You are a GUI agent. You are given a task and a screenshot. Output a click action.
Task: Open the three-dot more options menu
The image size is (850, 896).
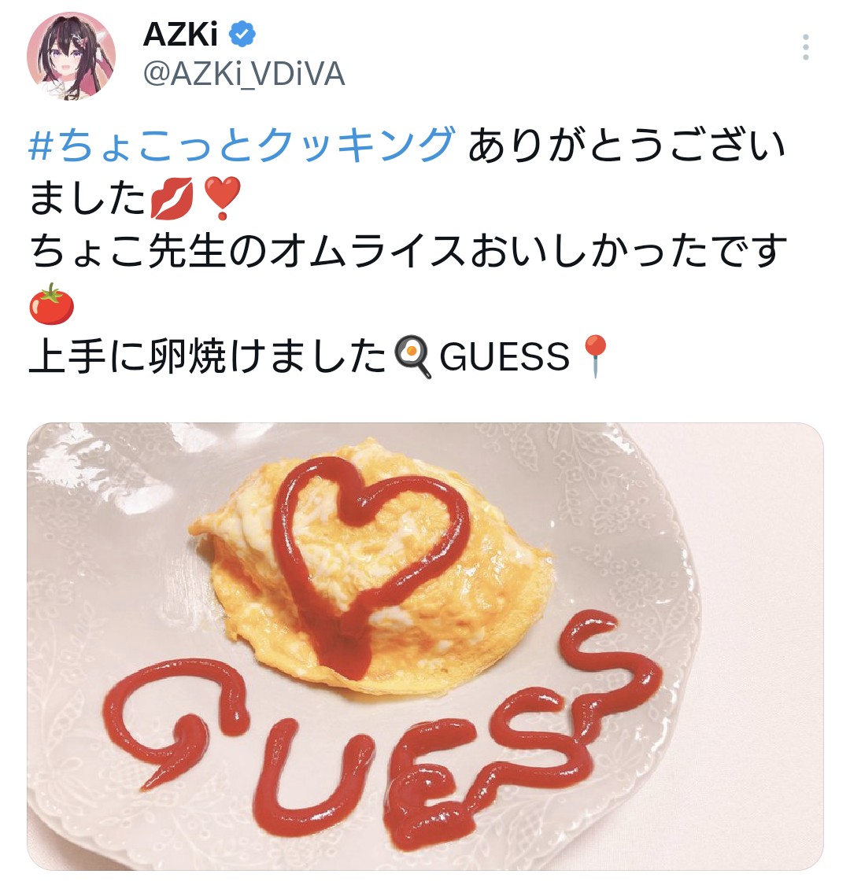click(805, 47)
